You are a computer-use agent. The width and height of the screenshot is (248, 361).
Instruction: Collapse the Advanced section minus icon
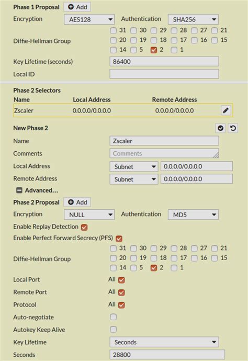[19, 190]
